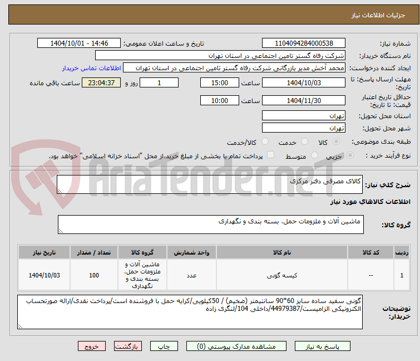The image size is (420, 361).
Task: Click the عدد unit cell
Action: [191, 275]
